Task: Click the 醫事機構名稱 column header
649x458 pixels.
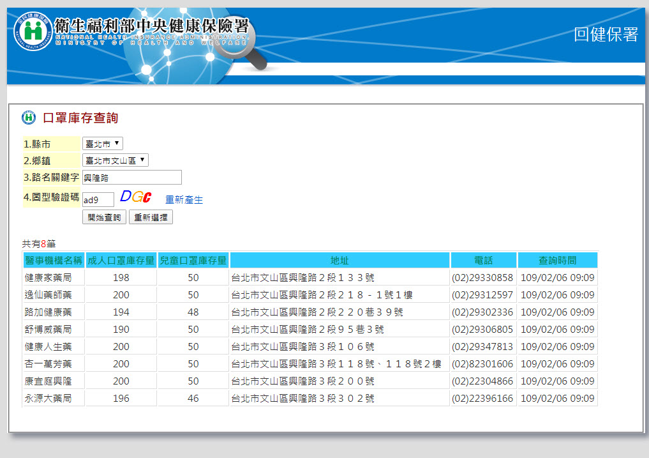Action: [x=54, y=260]
